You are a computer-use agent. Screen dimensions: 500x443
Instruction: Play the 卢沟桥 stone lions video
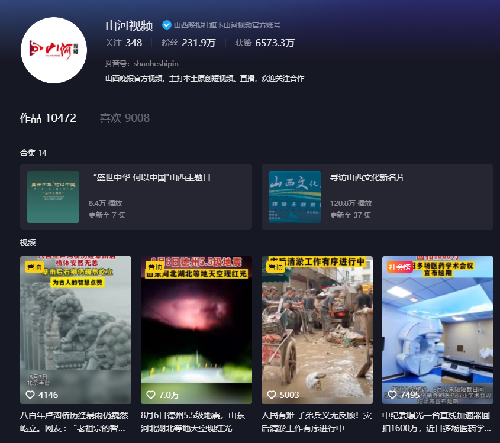point(76,330)
